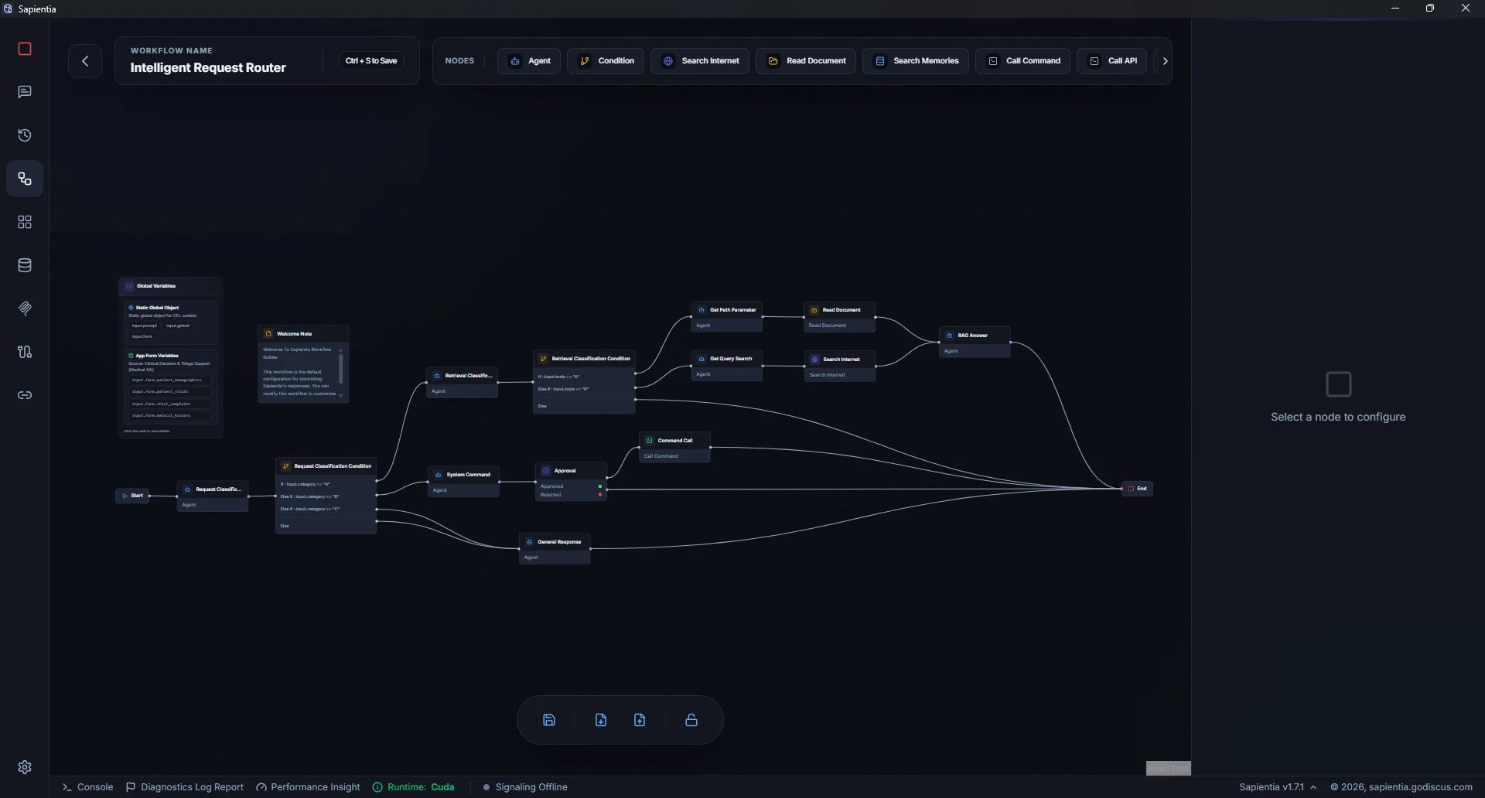Select the workflow editor icon in the sidebar

click(x=25, y=179)
